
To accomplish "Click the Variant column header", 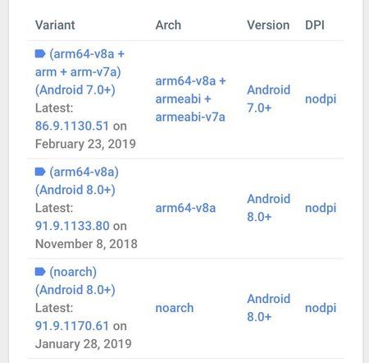I will (x=55, y=25).
